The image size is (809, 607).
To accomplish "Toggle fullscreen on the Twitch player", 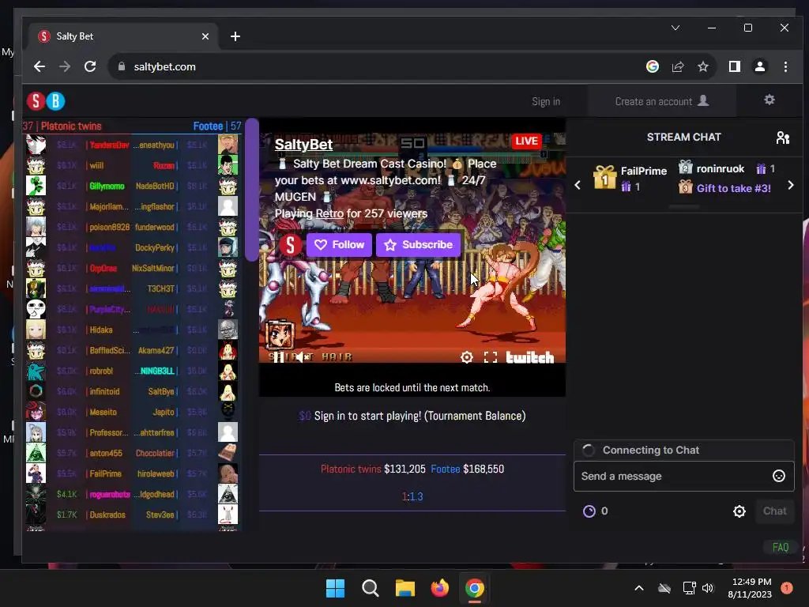I will pos(491,357).
